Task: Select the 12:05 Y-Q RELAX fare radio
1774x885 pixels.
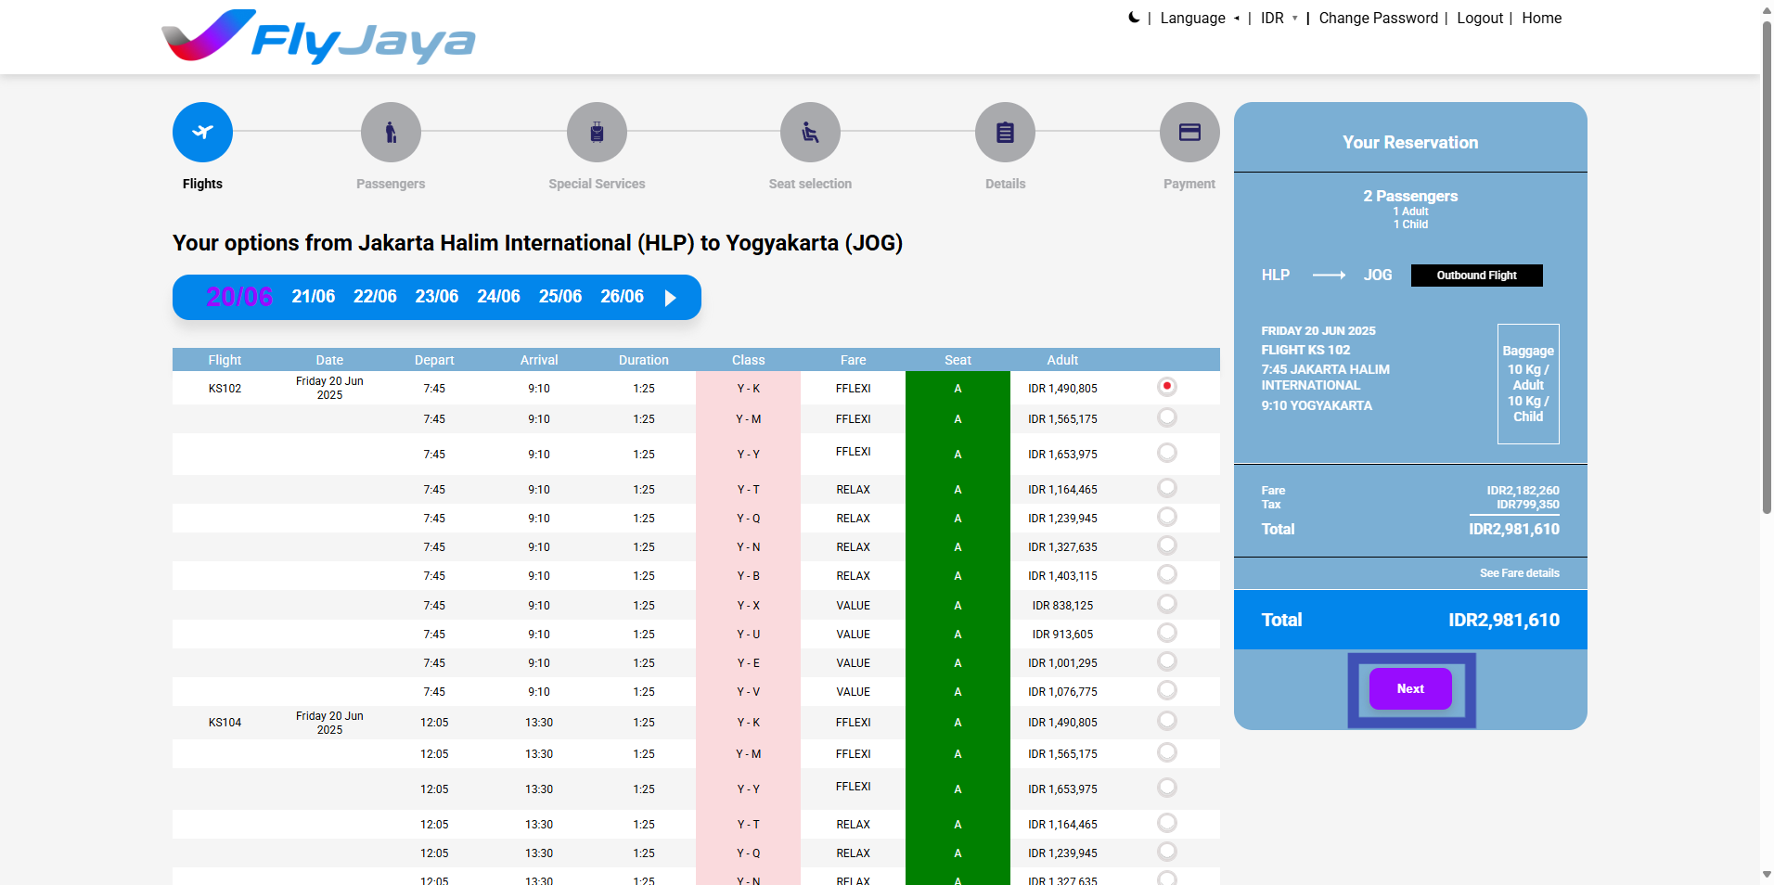Action: 1167,852
